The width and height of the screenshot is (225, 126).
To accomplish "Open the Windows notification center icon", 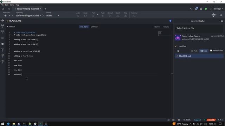I will click(x=220, y=124).
